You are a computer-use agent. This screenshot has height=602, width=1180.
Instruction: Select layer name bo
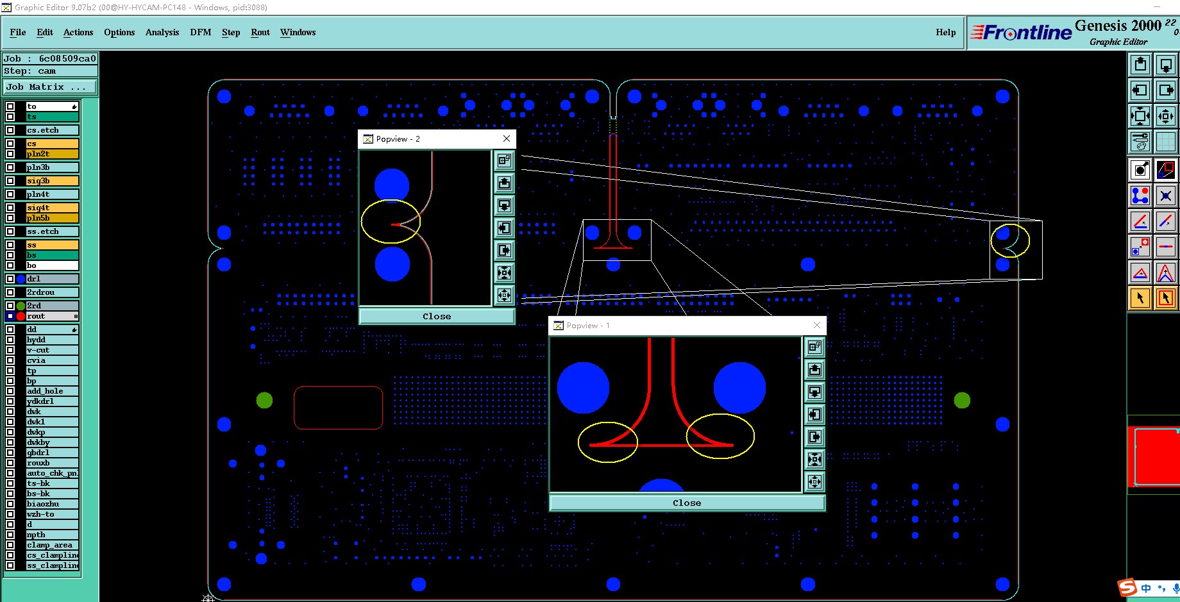point(52,265)
